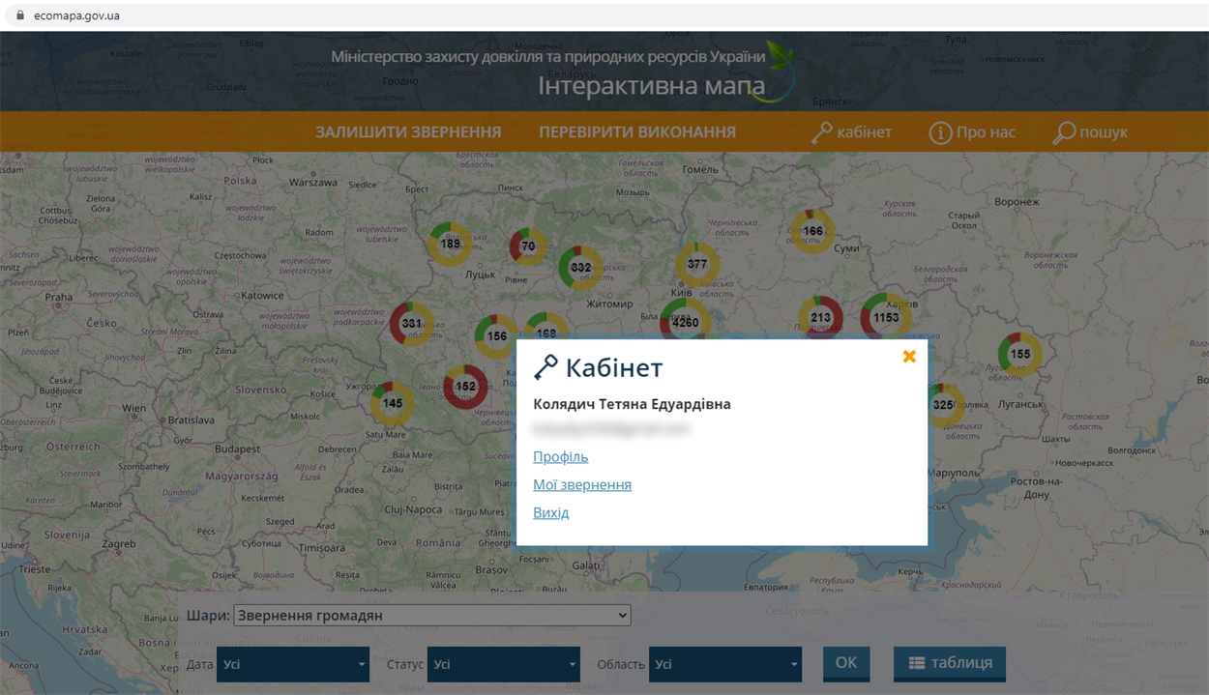This screenshot has width=1209, height=695.
Task: Open ЗАЛИШИТИ ЗВЕРНЕННЯ menu item
Action: click(408, 132)
